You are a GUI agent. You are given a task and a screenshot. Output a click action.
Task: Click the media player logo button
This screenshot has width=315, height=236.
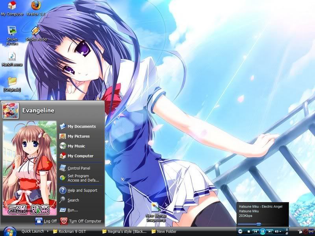pyautogui.click(x=240, y=231)
